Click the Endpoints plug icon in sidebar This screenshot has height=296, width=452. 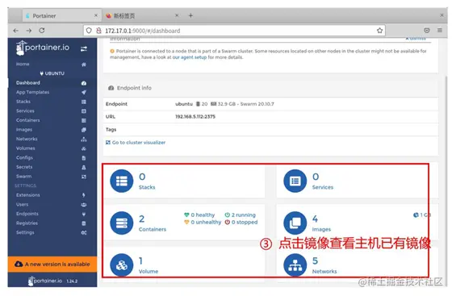point(84,214)
